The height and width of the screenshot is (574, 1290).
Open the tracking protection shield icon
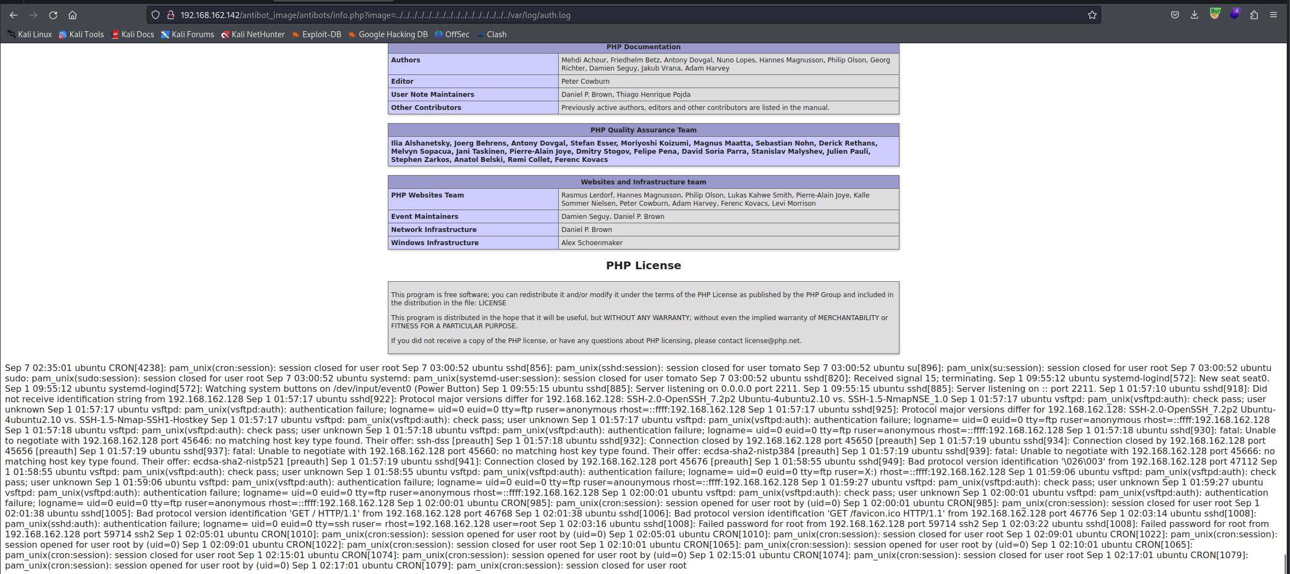156,15
